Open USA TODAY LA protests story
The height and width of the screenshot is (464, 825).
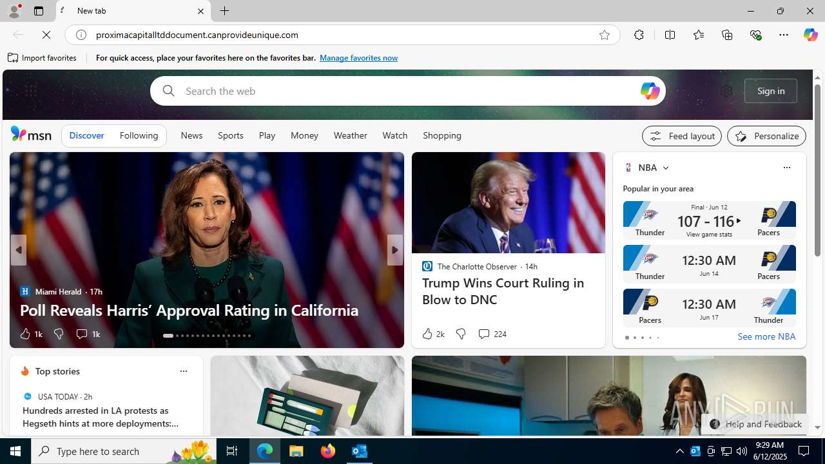click(x=101, y=417)
